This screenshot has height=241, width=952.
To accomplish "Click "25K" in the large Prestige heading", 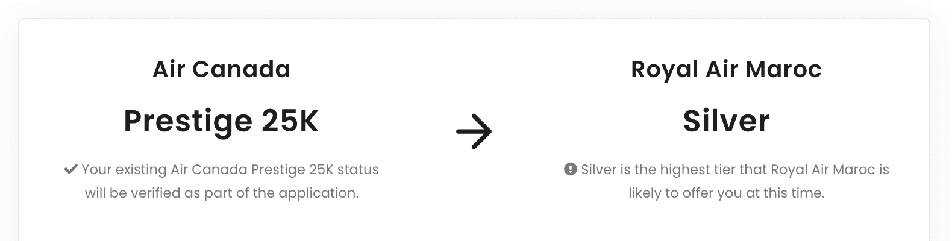I will tap(289, 121).
